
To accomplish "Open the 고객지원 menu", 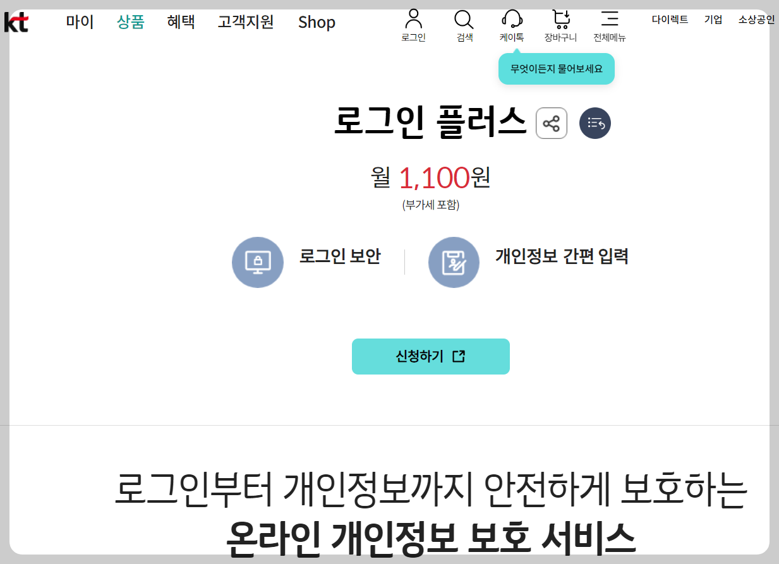I will click(246, 22).
